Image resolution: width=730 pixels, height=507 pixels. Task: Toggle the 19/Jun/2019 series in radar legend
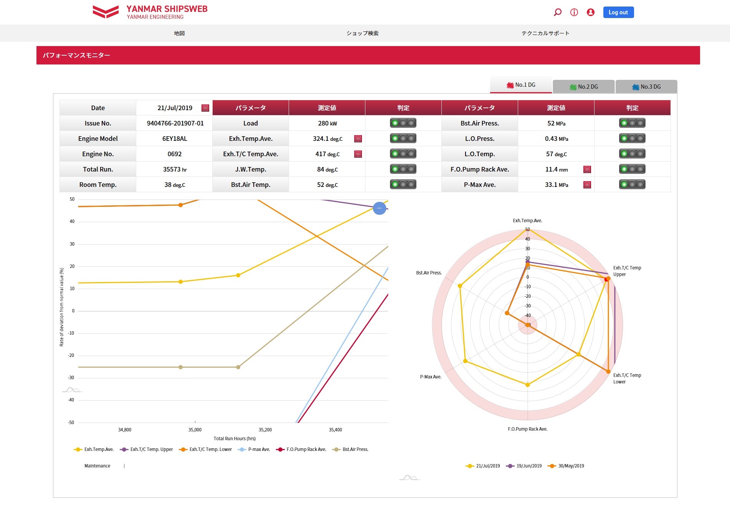524,466
